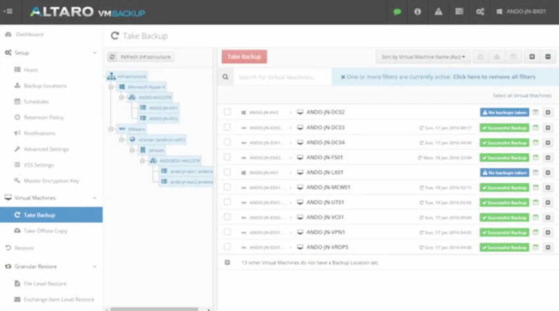Screen dimensions: 559x311
Task: Collapse the ANDO-HVCLSTR cluster node
Action: click(x=121, y=97)
